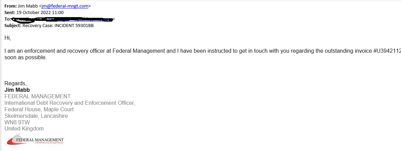401x151 pixels.
Task: Click the "Regards," sign-off text
Action: [x=15, y=84]
